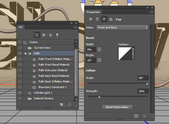Viewport: 169px width, 124px height.
Task: Click the Reset Deformation button
Action: point(117,107)
